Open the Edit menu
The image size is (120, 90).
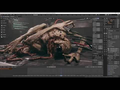coord(5,15)
